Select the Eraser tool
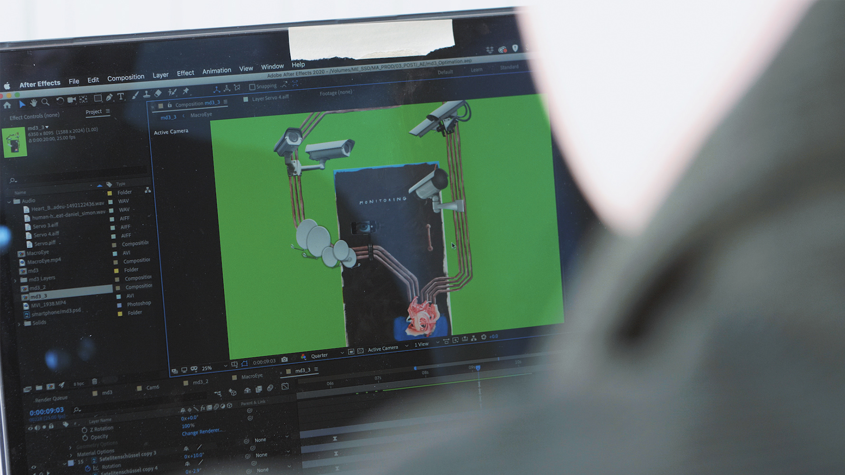This screenshot has width=845, height=475. click(x=158, y=94)
